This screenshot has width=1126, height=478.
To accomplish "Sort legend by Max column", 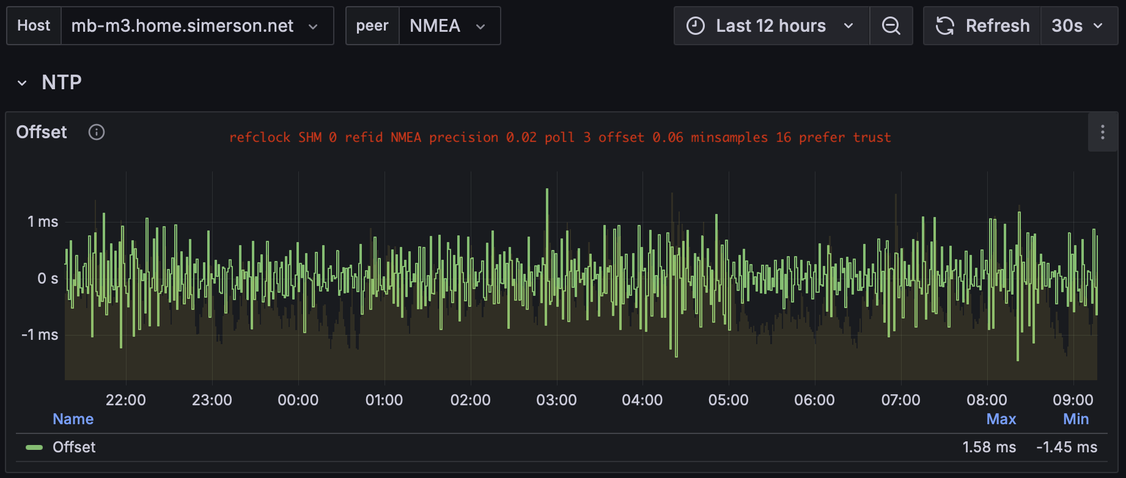I will click(1001, 419).
